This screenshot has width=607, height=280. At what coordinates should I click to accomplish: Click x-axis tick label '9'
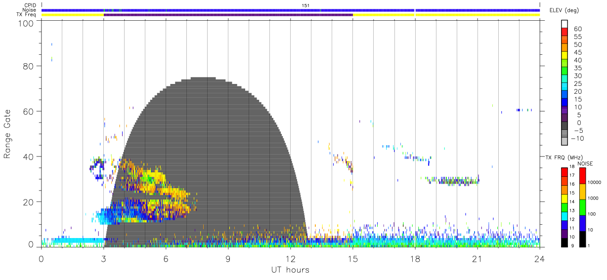pos(228,258)
